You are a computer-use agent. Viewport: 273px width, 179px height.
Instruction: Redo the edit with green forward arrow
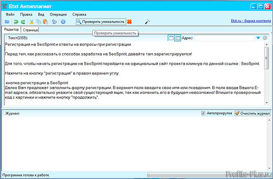23,22
